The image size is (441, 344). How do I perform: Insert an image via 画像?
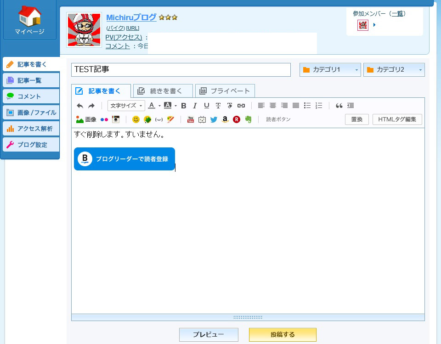point(86,119)
